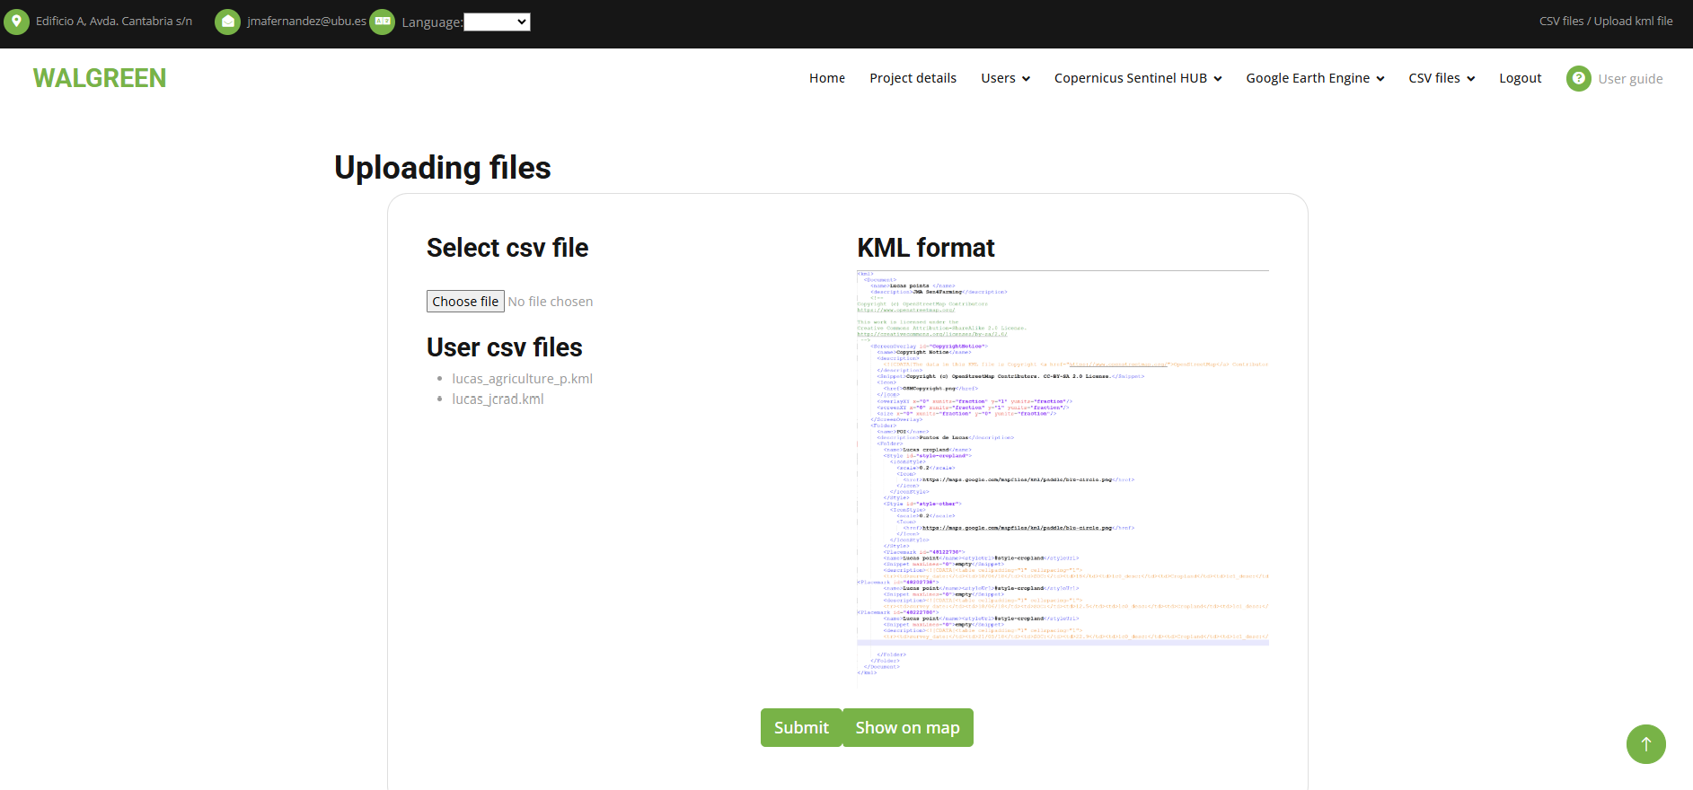The width and height of the screenshot is (1693, 790).
Task: Click the scroll-to-top arrow button
Action: click(1646, 744)
